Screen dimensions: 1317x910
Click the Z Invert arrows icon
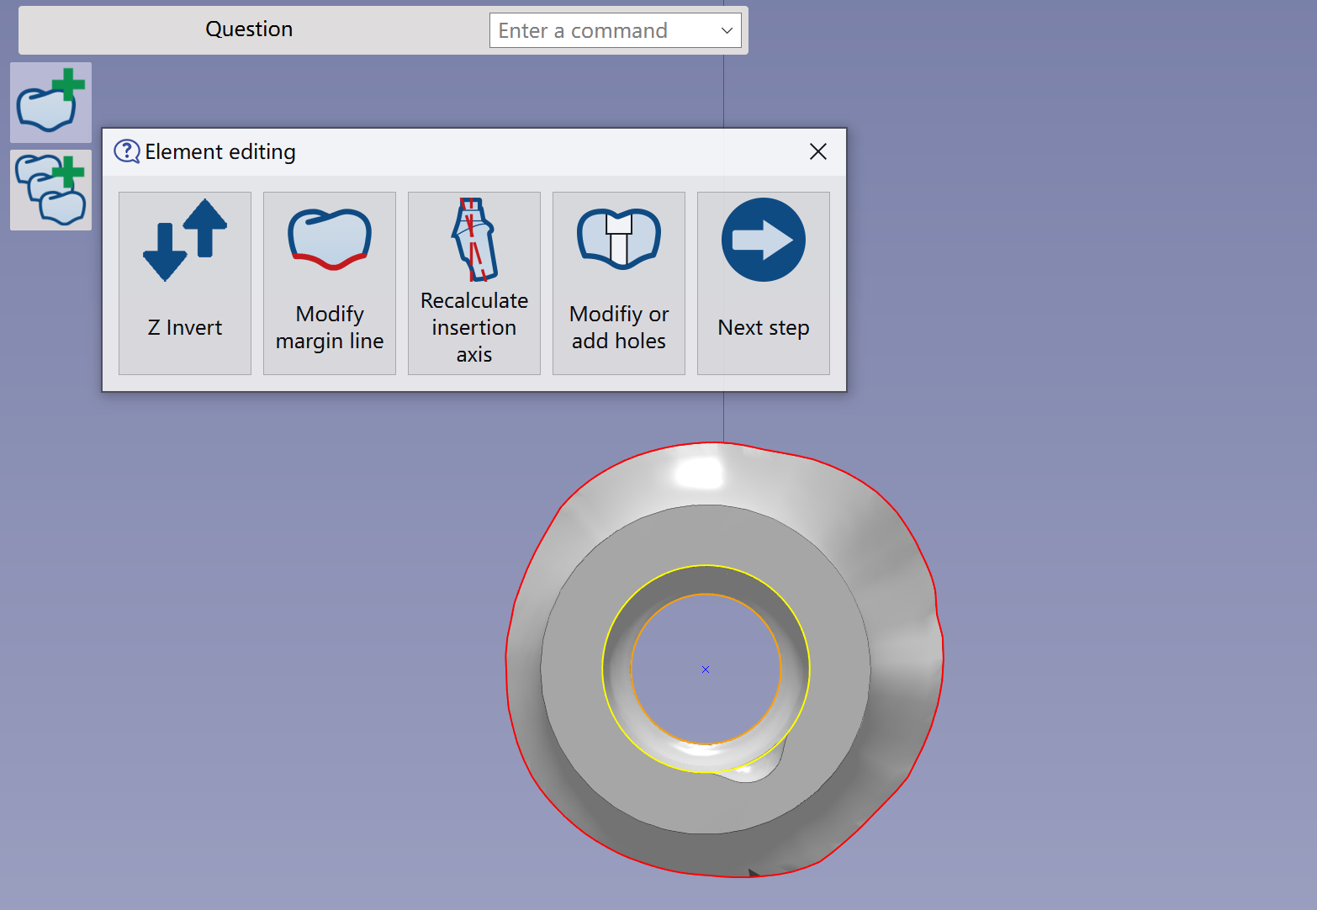pyautogui.click(x=185, y=240)
